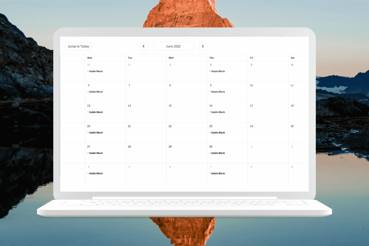
Task: Click date number 24 on the calendar
Action: 252,126
